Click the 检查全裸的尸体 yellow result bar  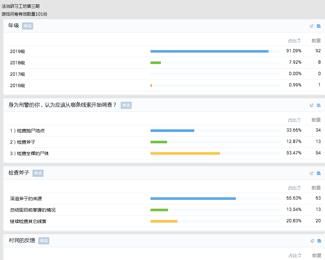(x=185, y=153)
